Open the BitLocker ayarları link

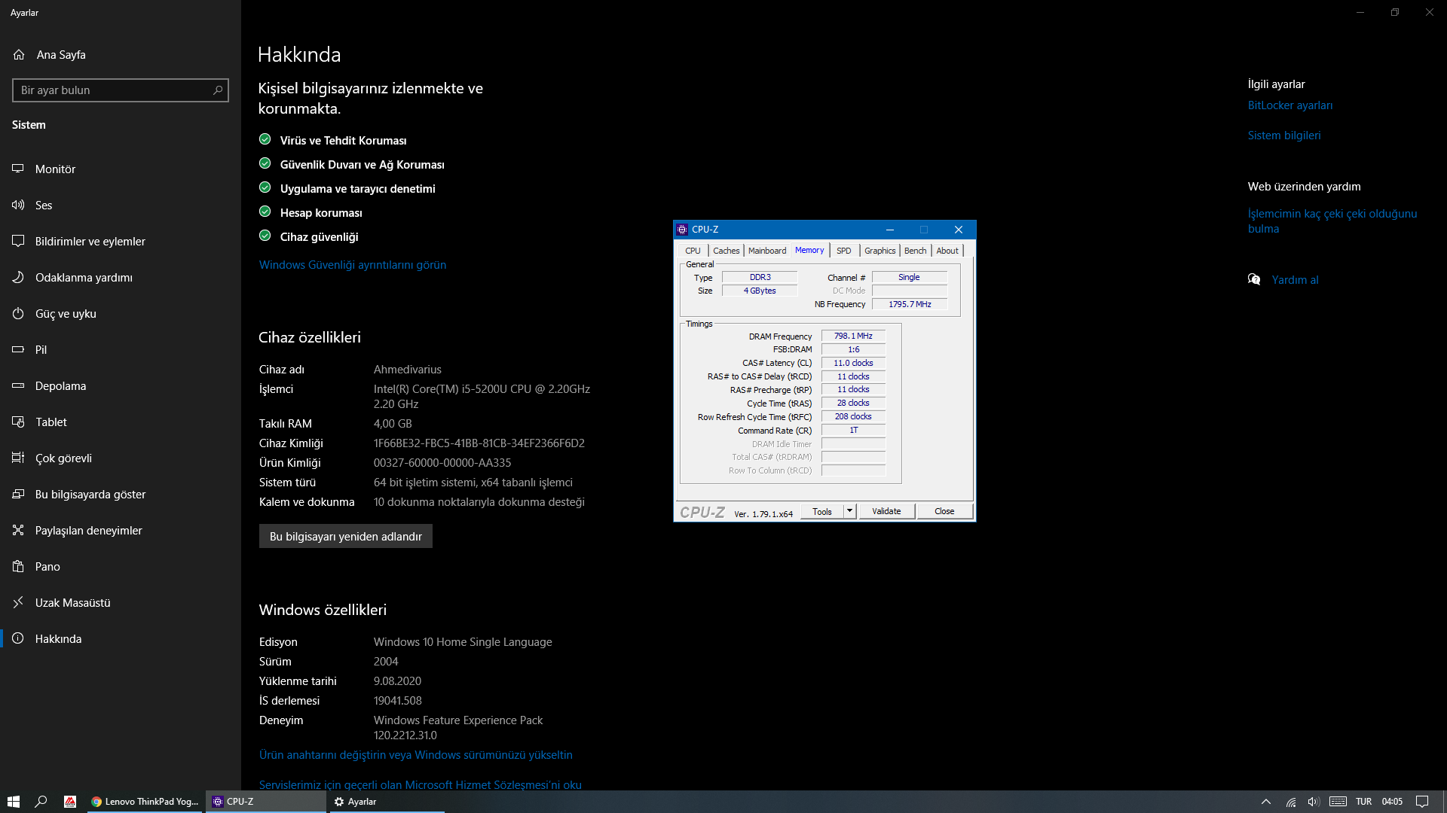point(1289,105)
